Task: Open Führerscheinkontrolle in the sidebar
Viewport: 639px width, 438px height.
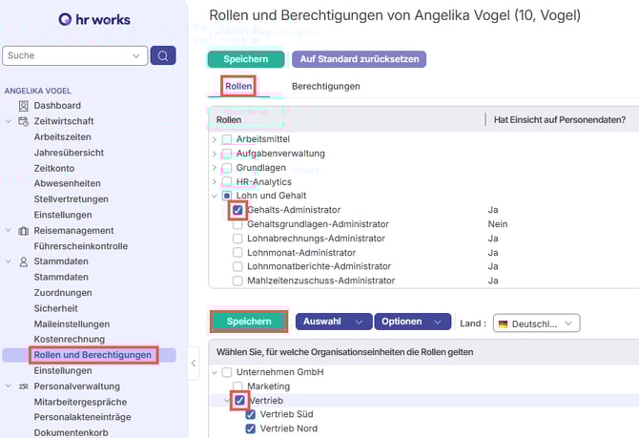Action: (81, 246)
